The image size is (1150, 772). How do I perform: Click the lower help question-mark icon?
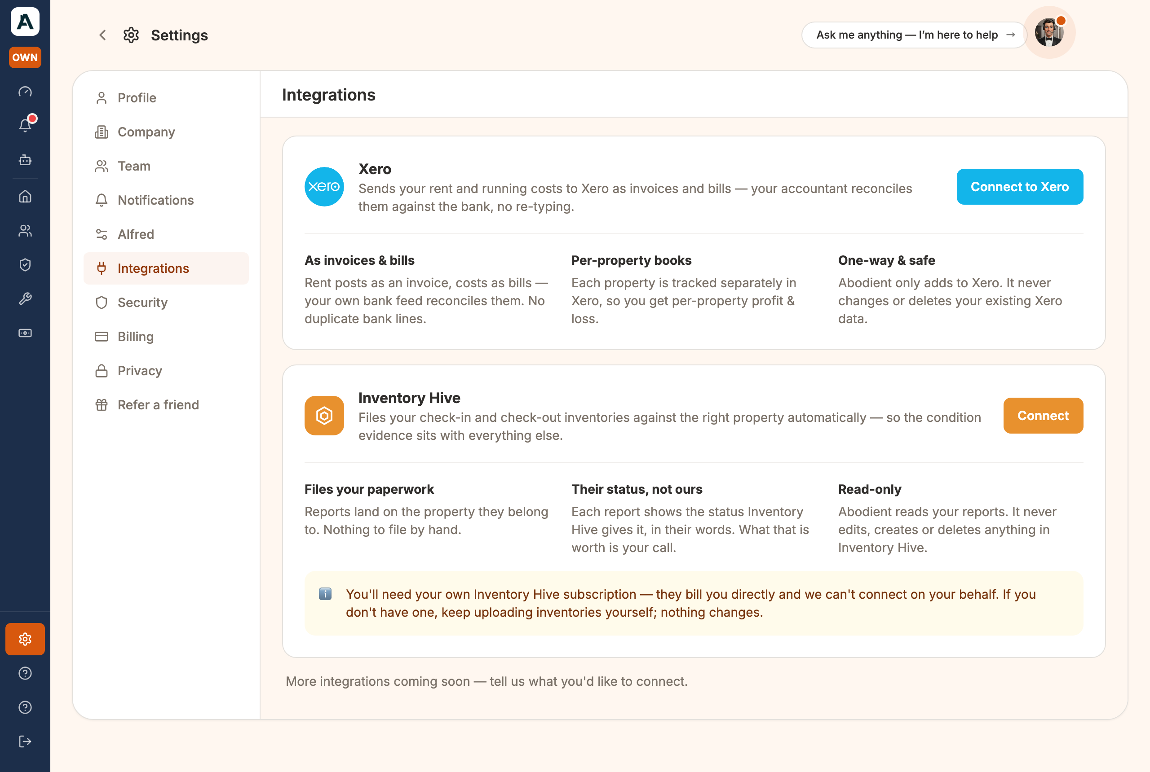pyautogui.click(x=25, y=707)
